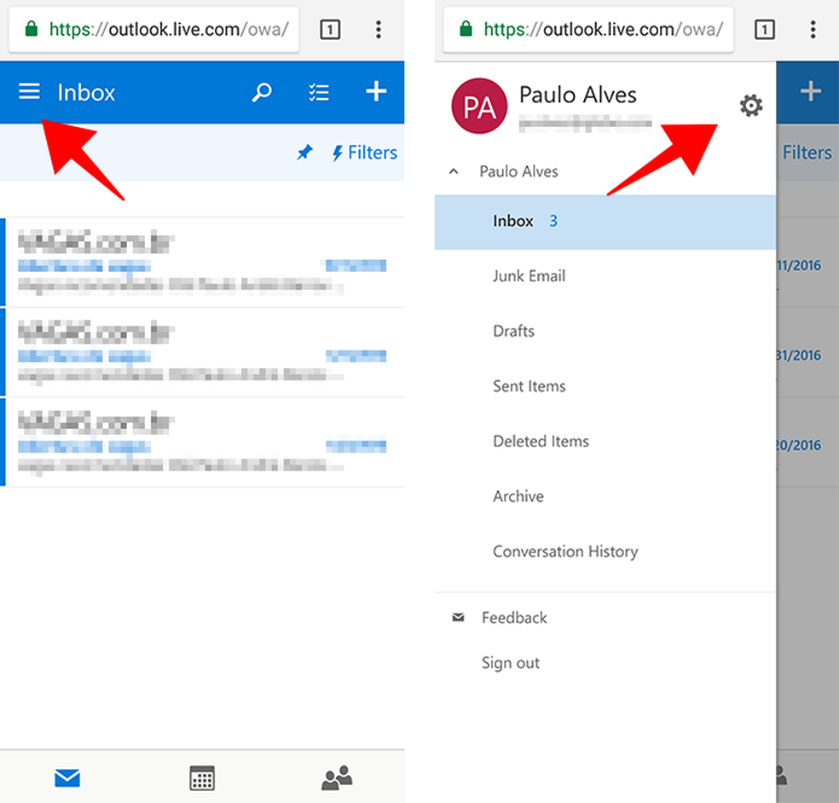Click the lock icon in the right address bar
This screenshot has height=803, width=839.
click(466, 29)
